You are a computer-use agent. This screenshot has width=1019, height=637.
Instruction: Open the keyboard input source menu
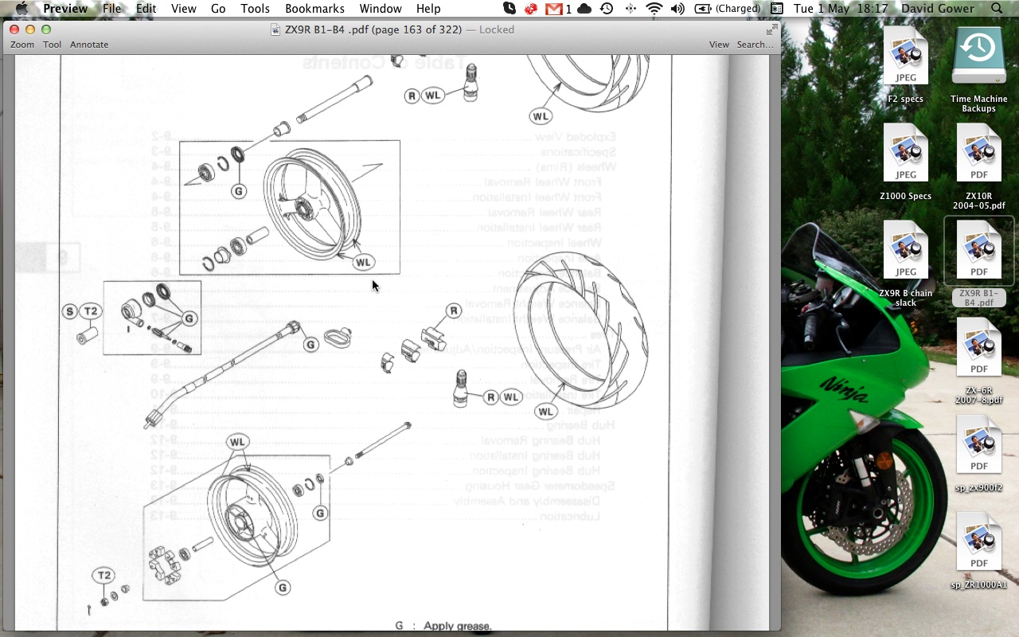(775, 9)
